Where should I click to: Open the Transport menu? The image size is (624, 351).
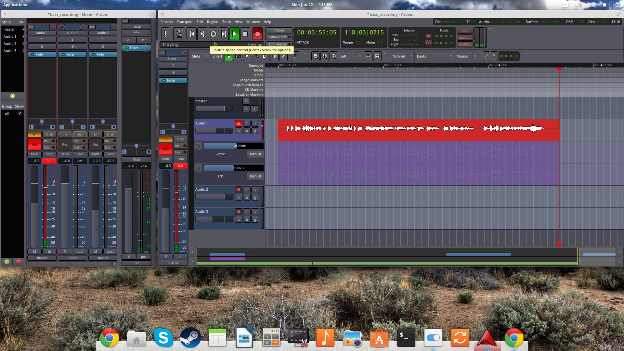pos(185,22)
